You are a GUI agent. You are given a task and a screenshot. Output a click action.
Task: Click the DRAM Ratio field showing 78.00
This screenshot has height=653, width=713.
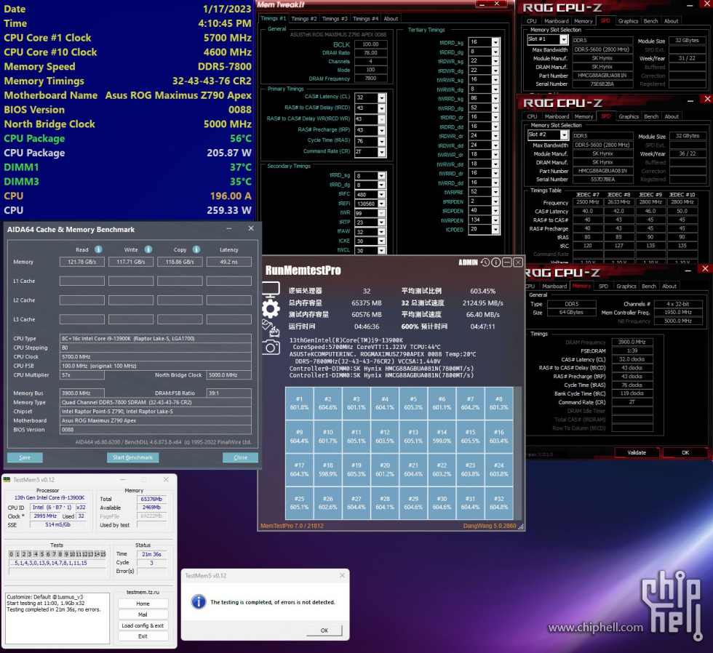coord(370,52)
